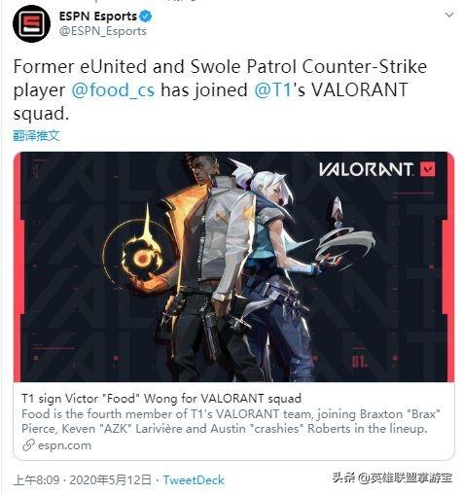This screenshot has width=463, height=494.
Task: Open the VALORANT card preview image
Action: coord(233,266)
